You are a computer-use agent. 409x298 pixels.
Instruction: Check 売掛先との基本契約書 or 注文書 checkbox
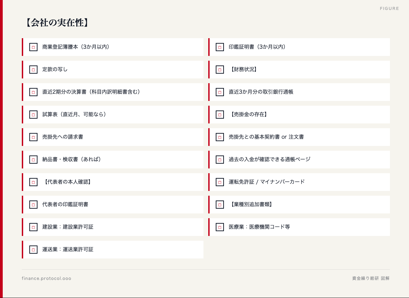click(219, 137)
